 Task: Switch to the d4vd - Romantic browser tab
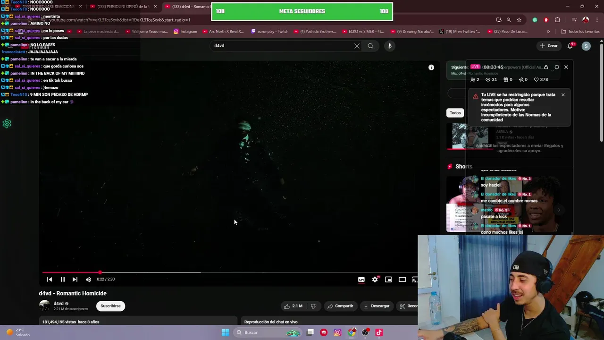pyautogui.click(x=188, y=7)
